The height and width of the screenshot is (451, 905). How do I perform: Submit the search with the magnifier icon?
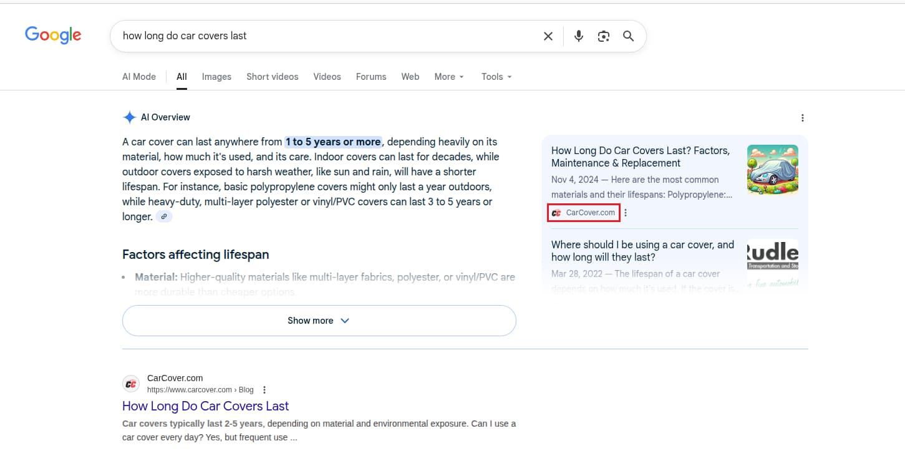628,36
